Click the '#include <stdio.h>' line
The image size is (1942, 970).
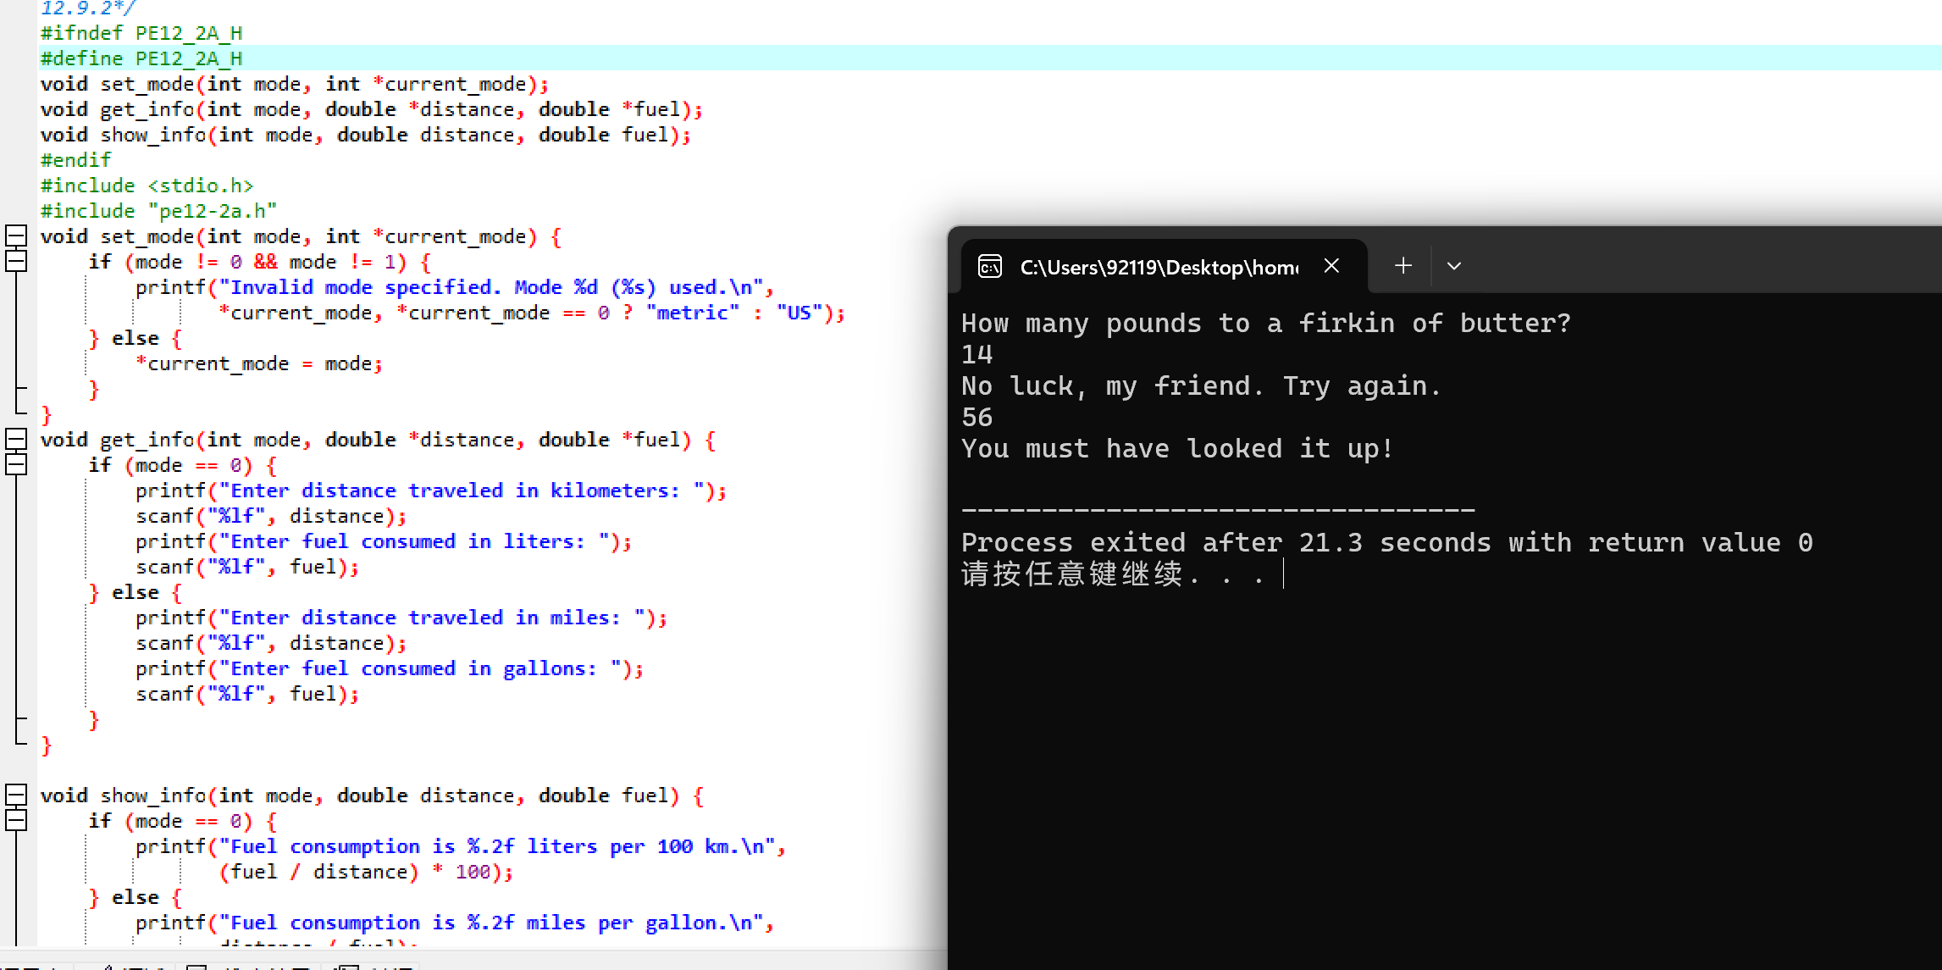(147, 186)
